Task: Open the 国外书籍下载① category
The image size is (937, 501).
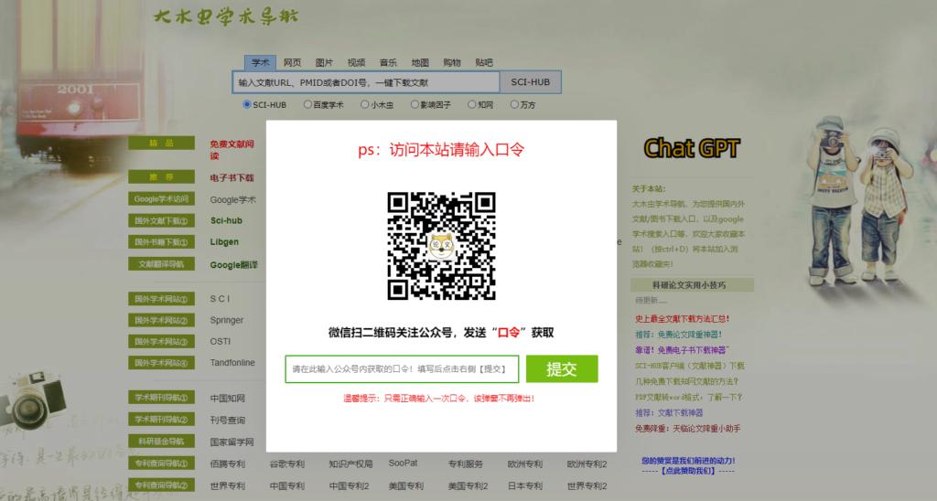Action: click(x=161, y=242)
